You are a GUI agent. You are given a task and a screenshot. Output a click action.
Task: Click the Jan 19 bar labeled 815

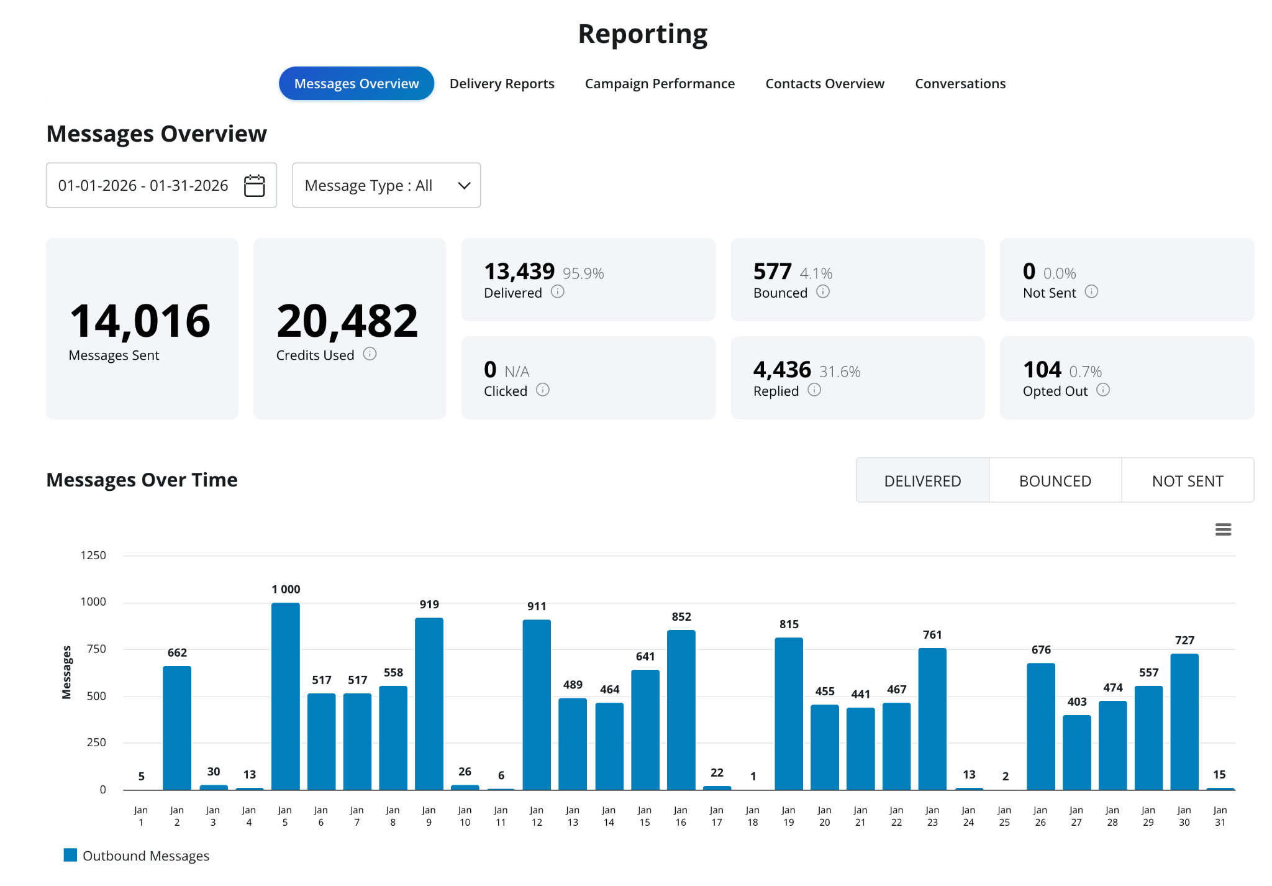point(789,713)
